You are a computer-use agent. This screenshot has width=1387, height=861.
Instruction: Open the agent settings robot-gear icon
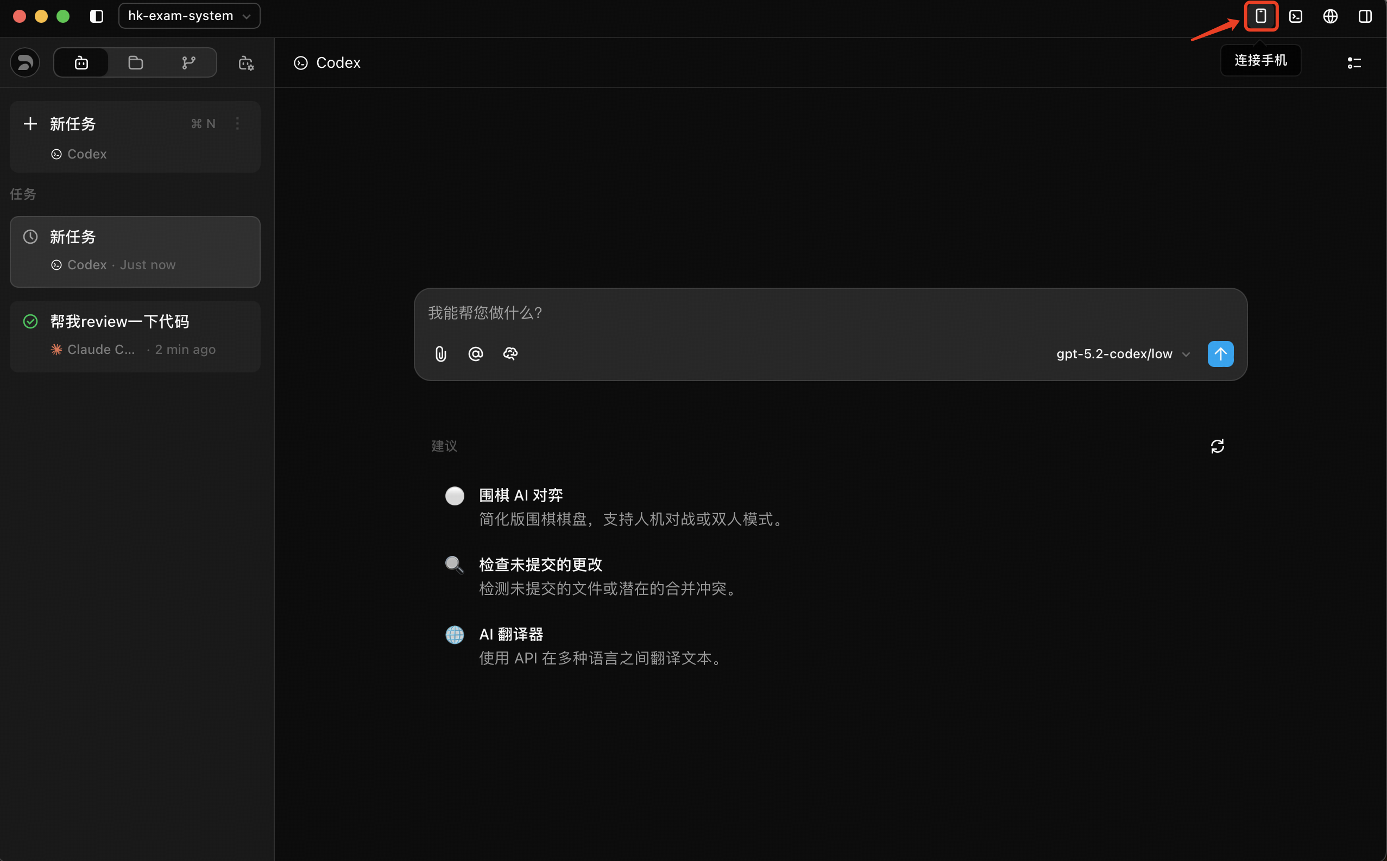pos(245,62)
